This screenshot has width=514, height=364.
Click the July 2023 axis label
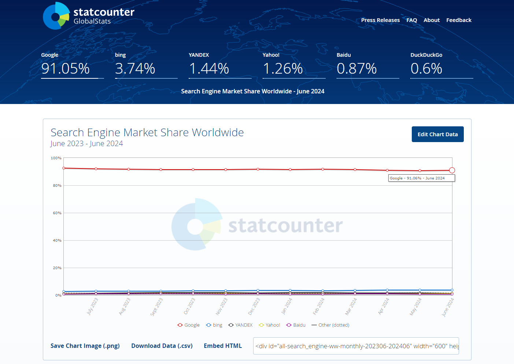point(92,306)
